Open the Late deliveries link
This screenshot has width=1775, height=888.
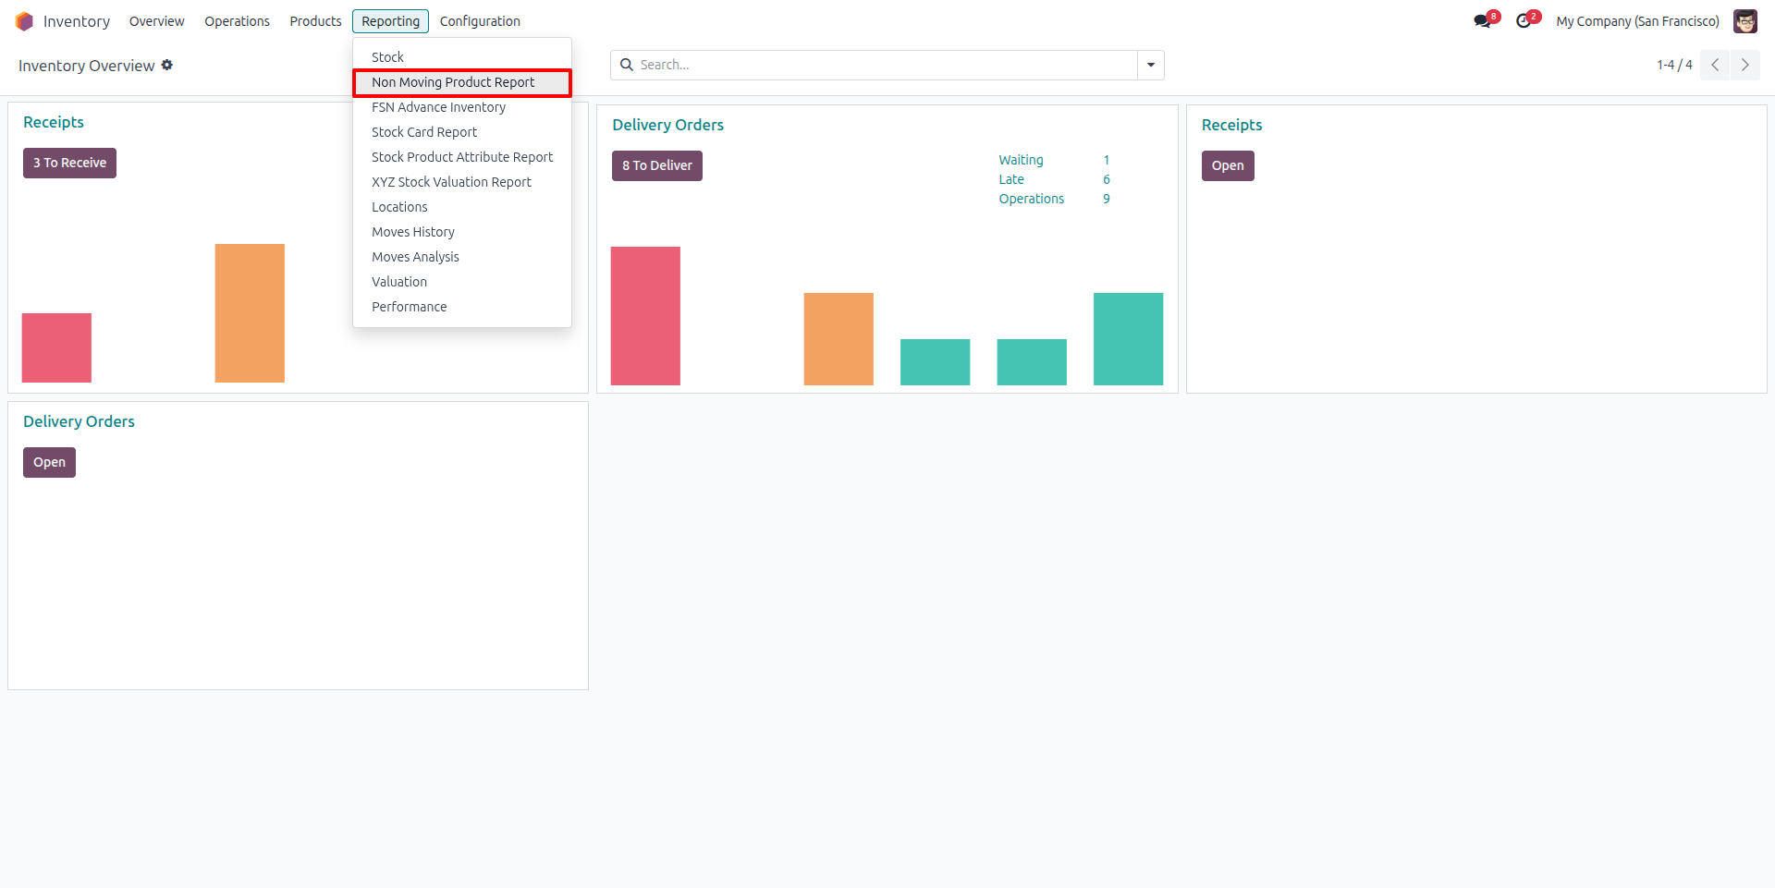pos(1011,179)
